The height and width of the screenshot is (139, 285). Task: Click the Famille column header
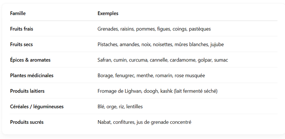[x=18, y=13]
